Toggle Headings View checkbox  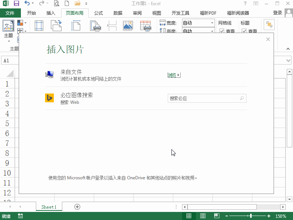(x=244, y=31)
